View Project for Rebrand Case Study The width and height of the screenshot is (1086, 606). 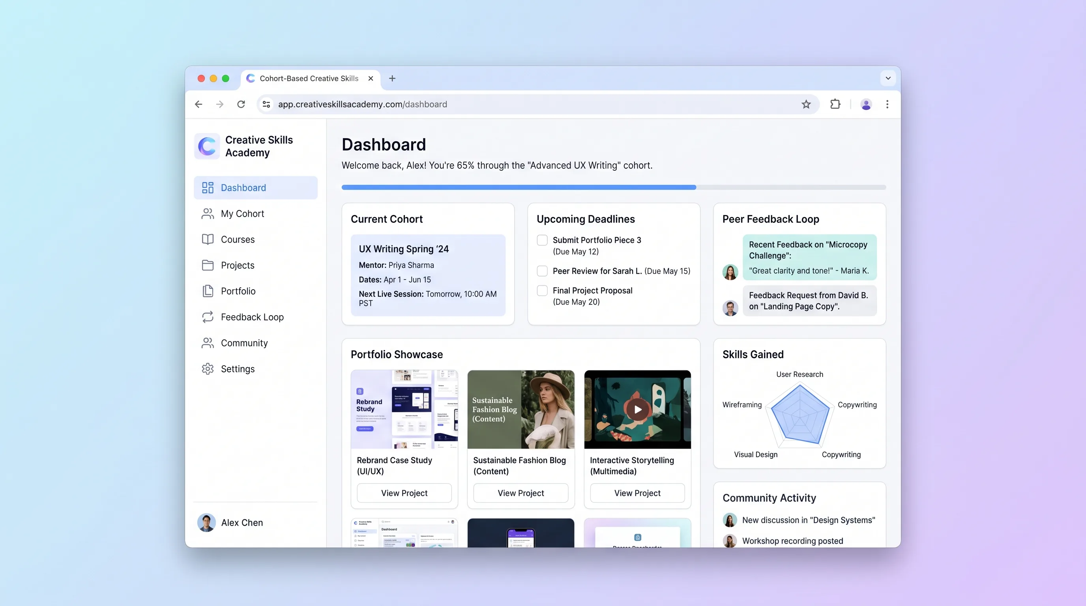[404, 493]
